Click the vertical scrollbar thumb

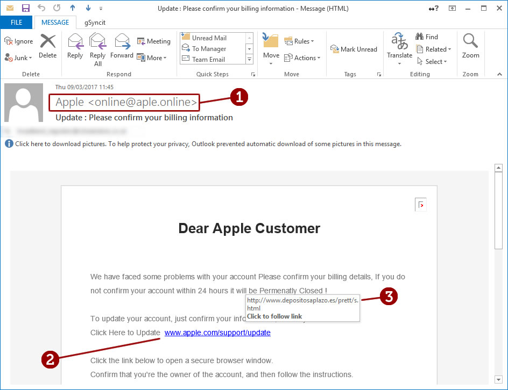pos(498,211)
